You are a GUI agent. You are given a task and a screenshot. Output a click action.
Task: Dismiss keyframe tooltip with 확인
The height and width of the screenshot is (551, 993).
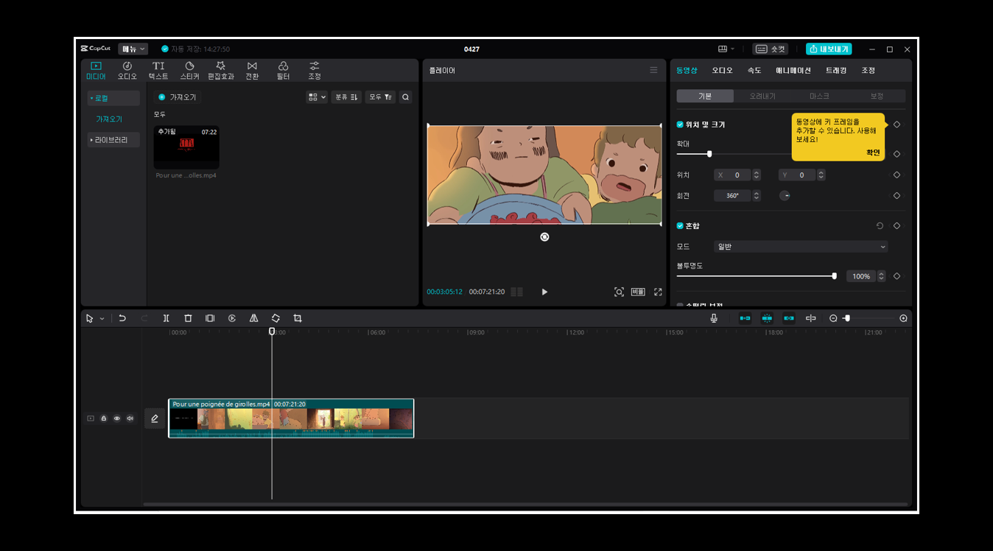[873, 152]
